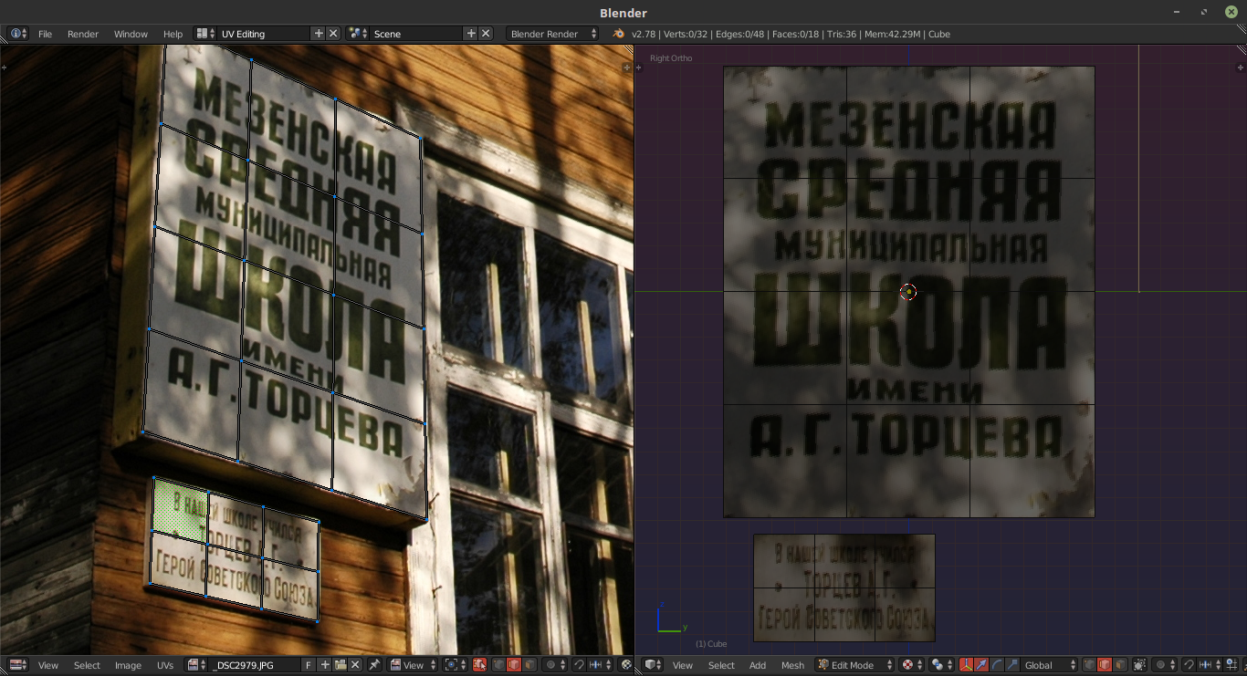Enable the rotate manipulator
Viewport: 1247px width, 676px height.
[997, 665]
